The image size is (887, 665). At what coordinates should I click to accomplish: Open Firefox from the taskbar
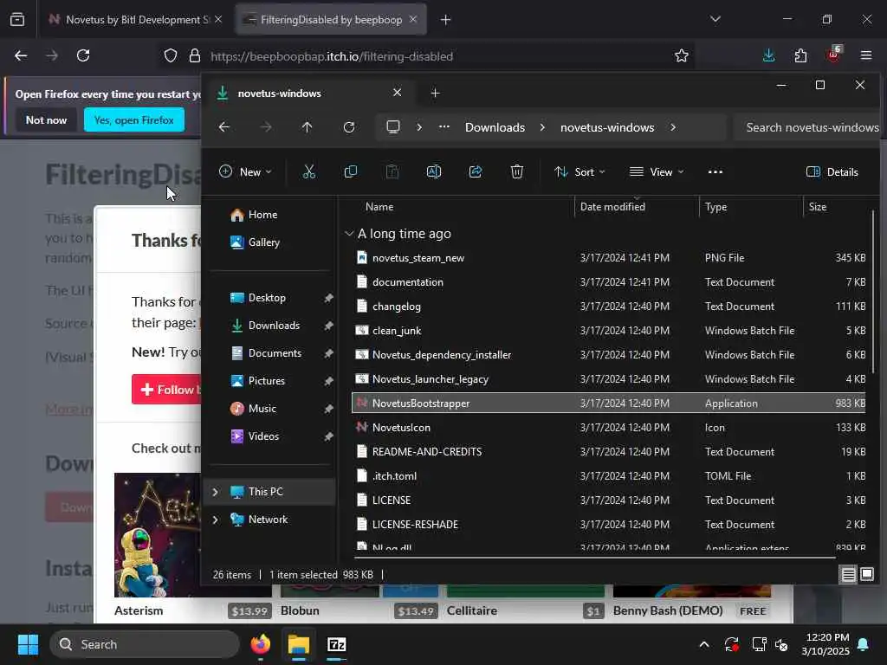(x=261, y=644)
